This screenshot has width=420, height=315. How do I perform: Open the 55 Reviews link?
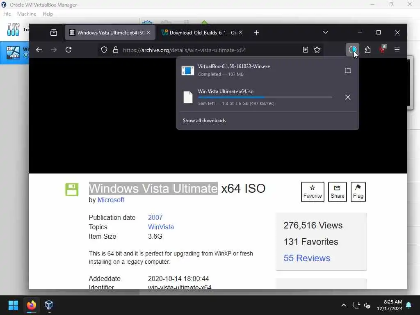307,258
